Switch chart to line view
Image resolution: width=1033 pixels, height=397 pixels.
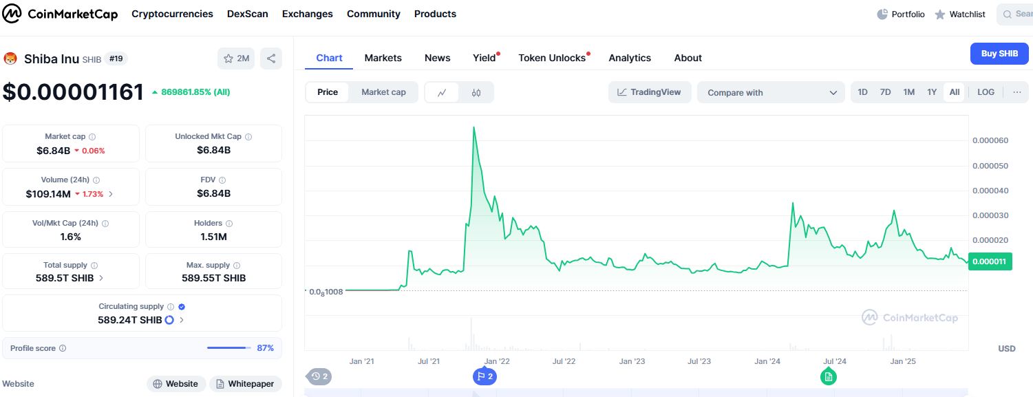click(443, 92)
